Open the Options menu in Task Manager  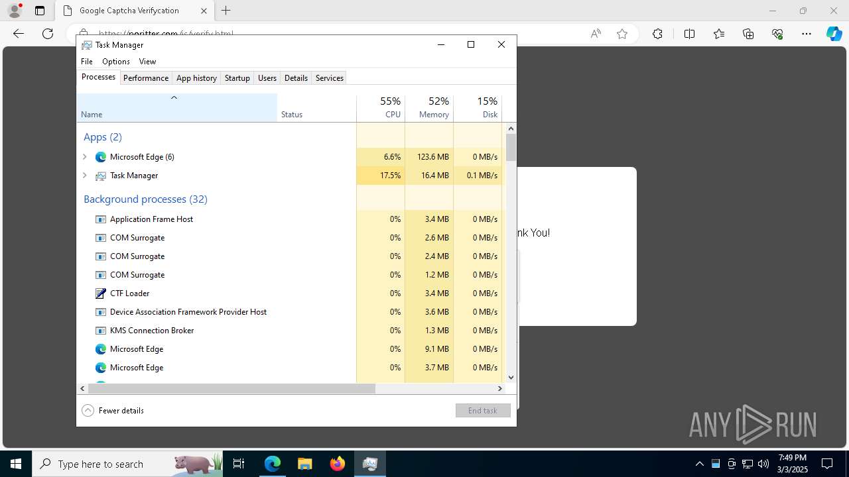tap(116, 62)
